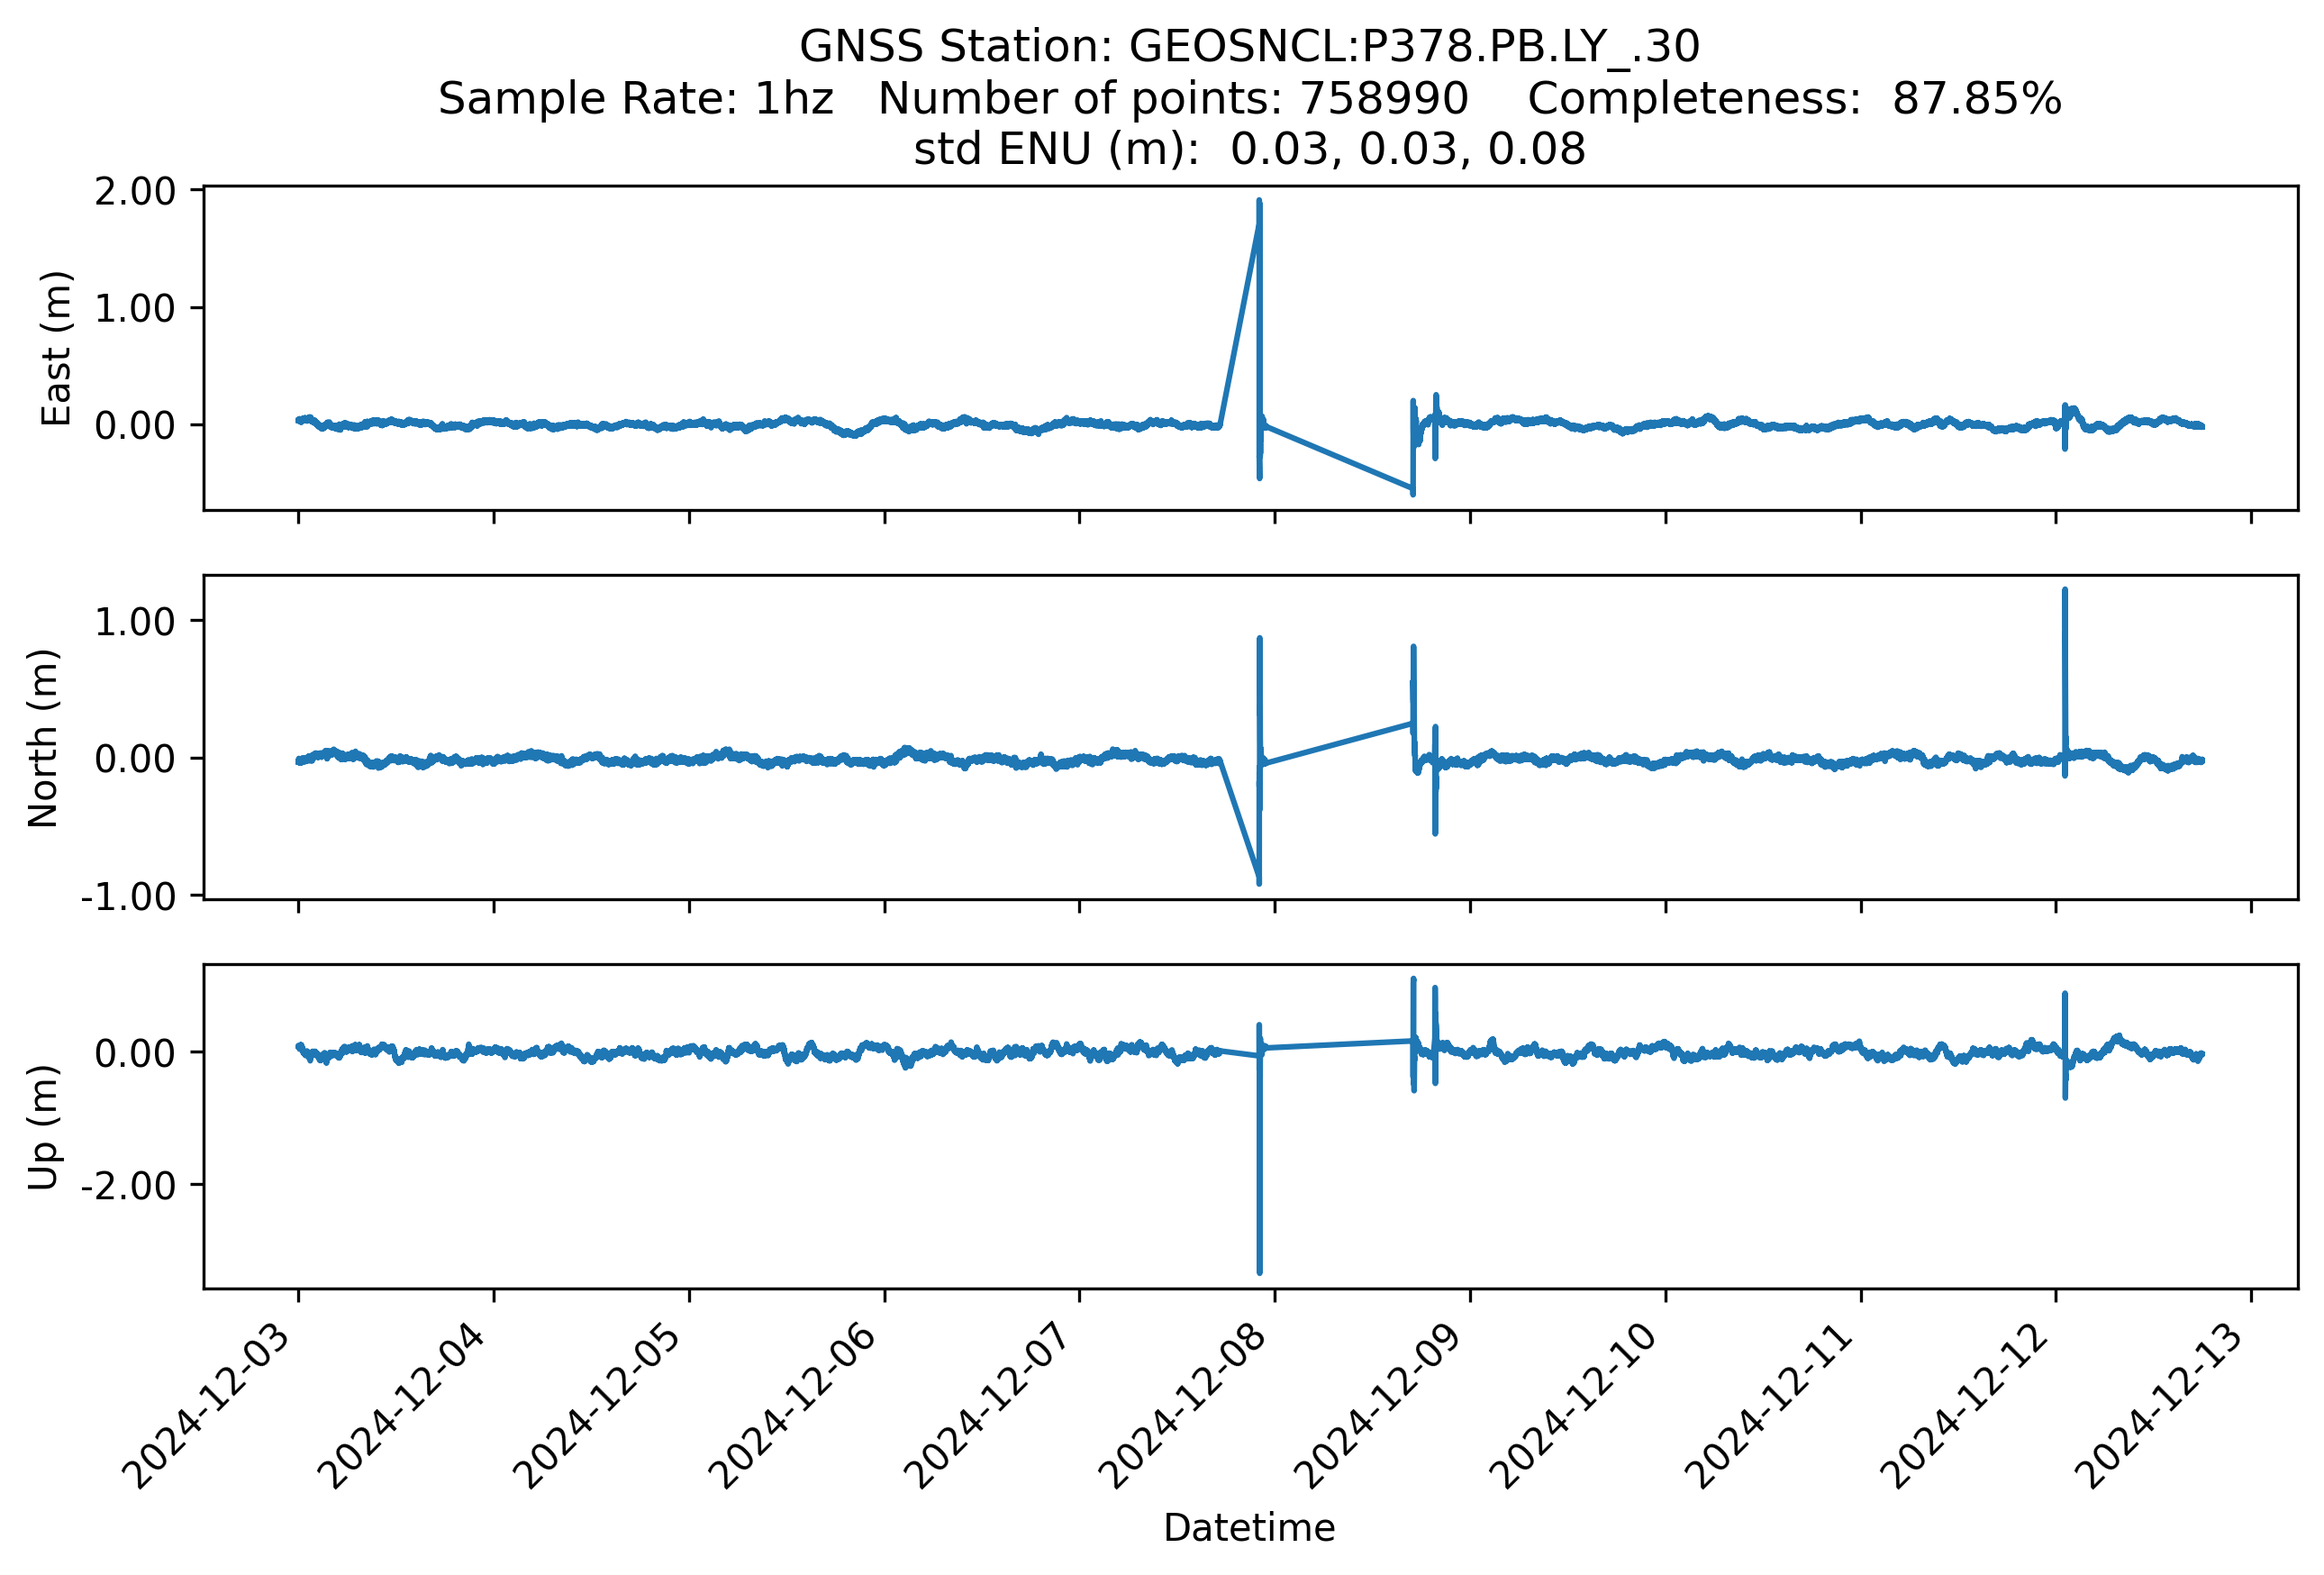Click the Completeness 87.85% text
Screen dimensions: 2324x1575
click(x=1794, y=98)
